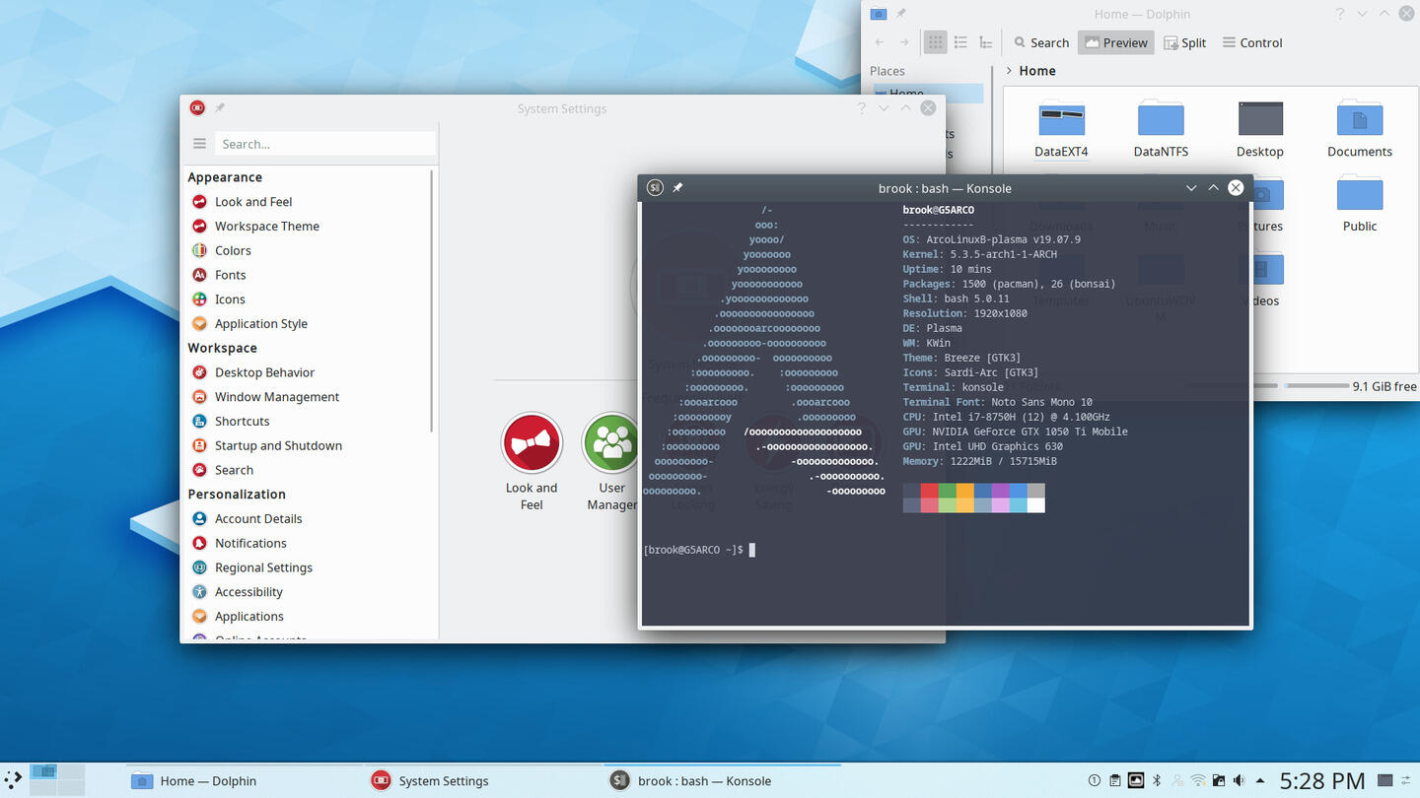Open the Desktop folder in Dolphin
Image resolution: width=1420 pixels, height=798 pixels.
pyautogui.click(x=1260, y=129)
